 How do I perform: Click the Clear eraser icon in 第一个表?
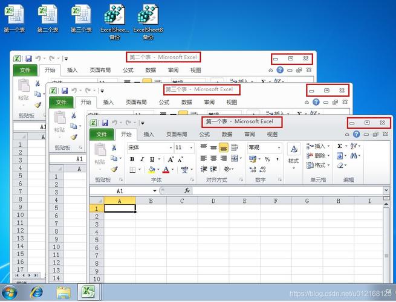[x=340, y=165]
